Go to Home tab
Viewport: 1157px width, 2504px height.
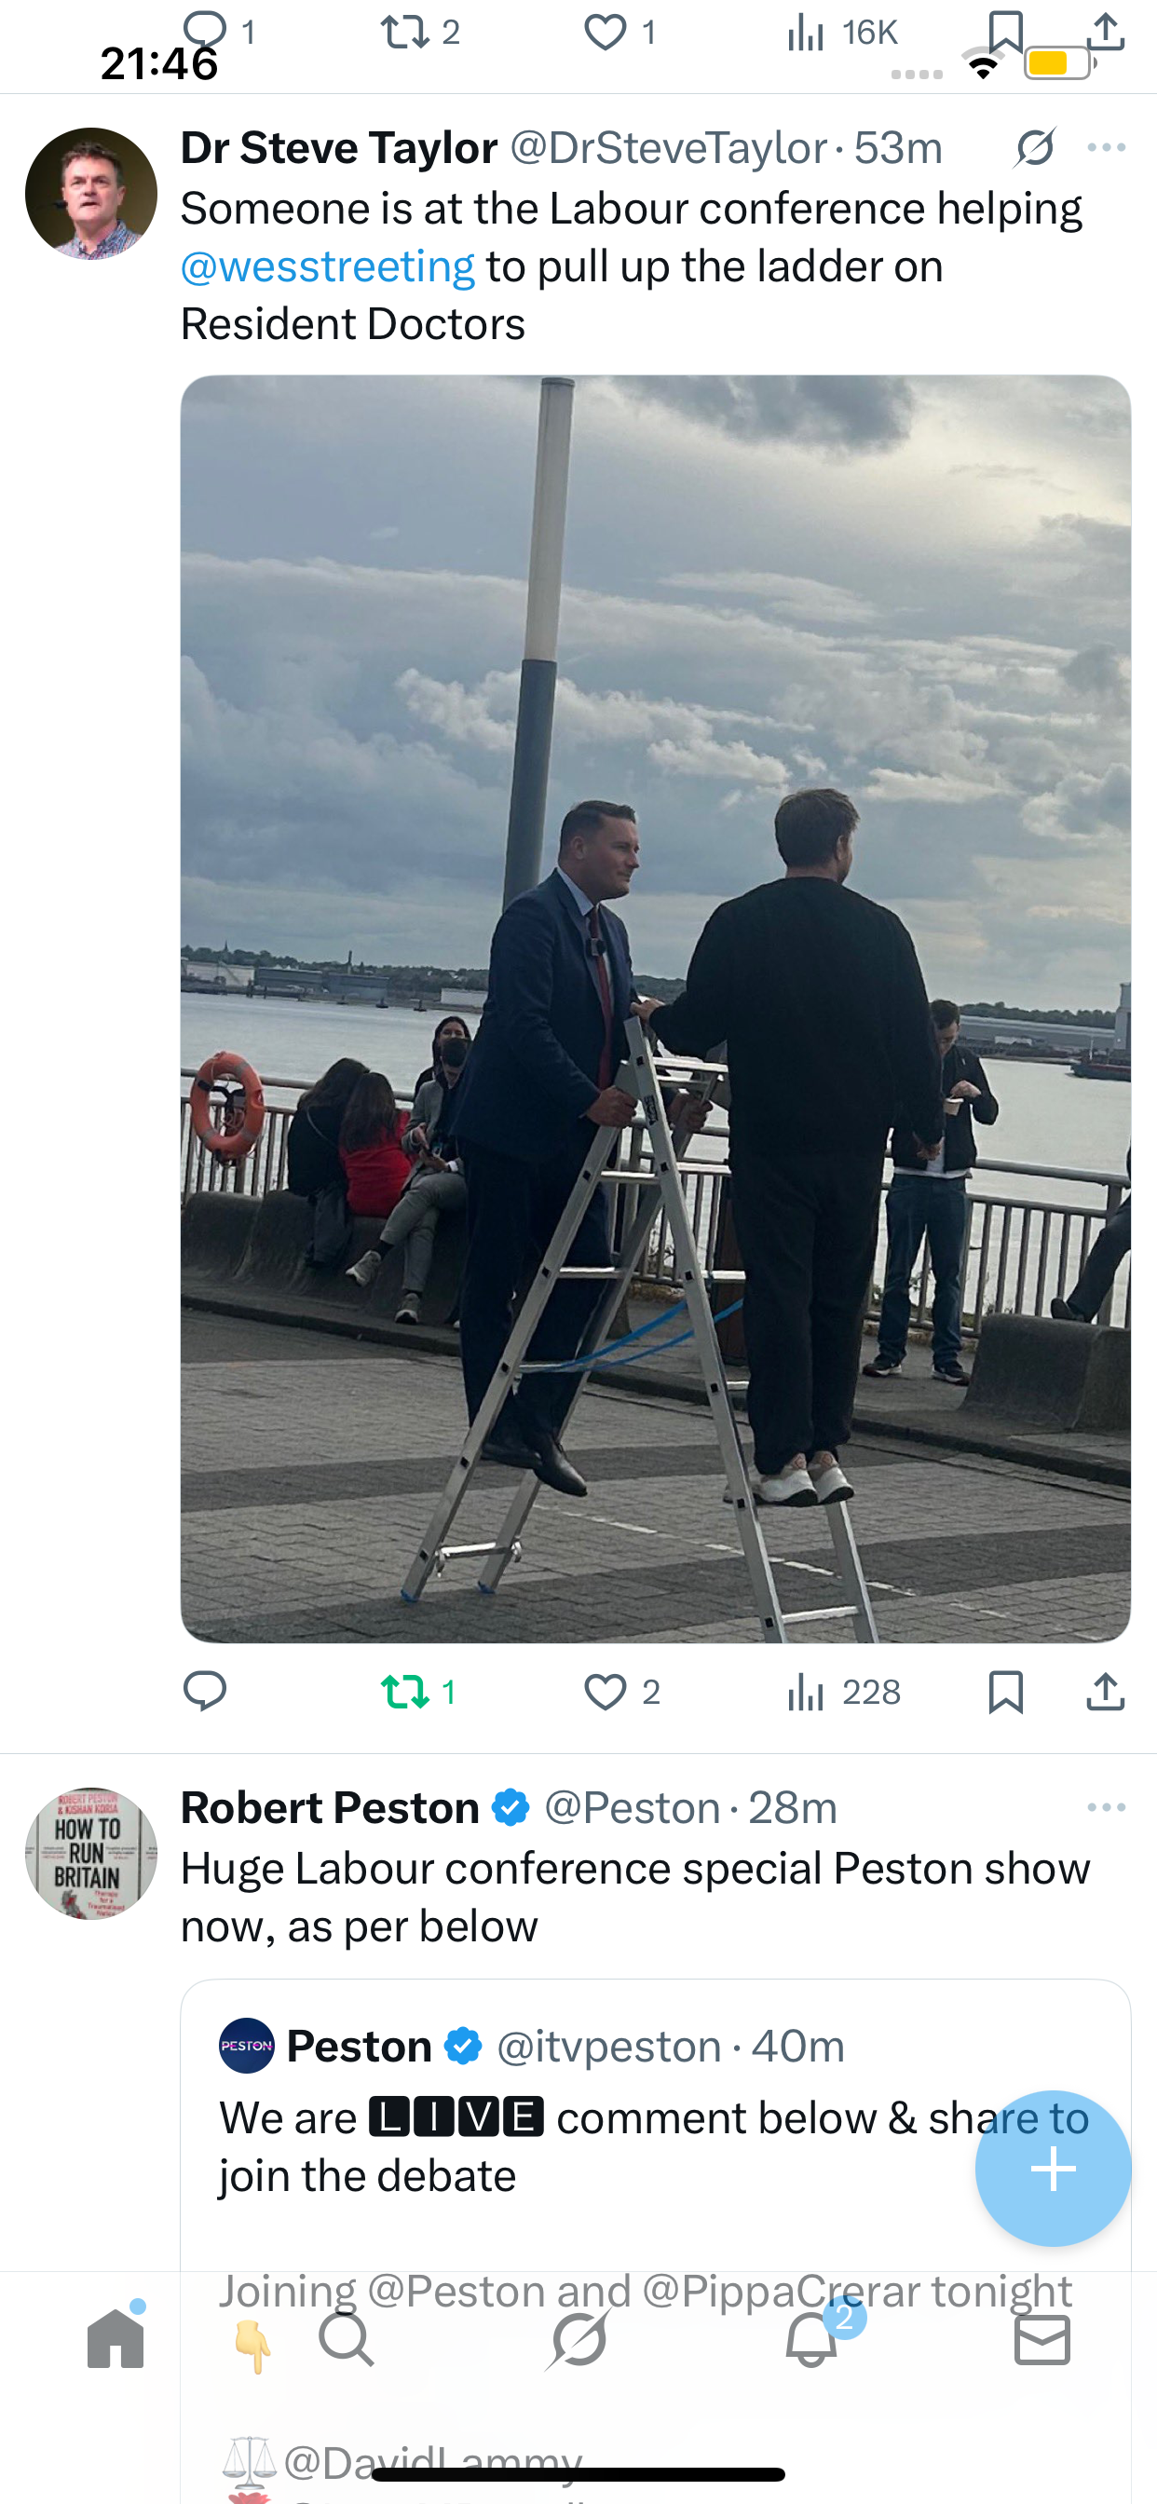[116, 2339]
